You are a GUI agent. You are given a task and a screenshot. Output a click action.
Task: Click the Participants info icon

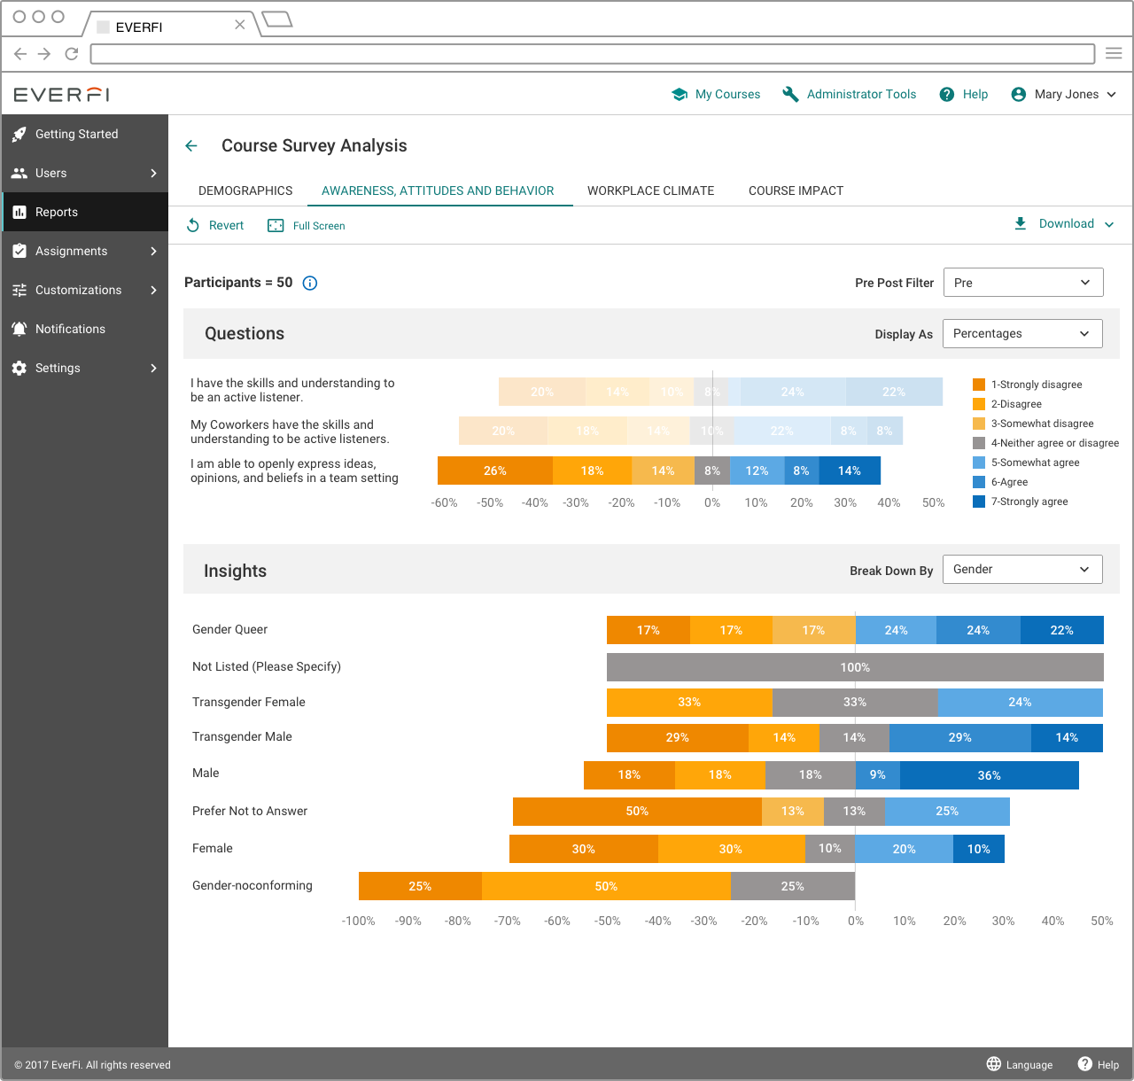[x=310, y=284]
